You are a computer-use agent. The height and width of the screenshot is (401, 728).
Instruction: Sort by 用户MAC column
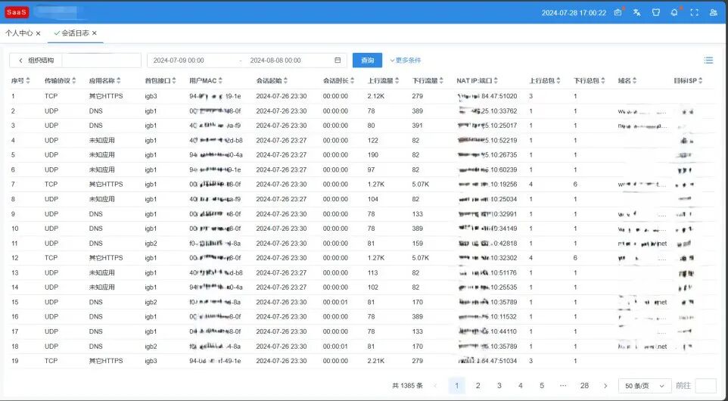click(x=220, y=81)
